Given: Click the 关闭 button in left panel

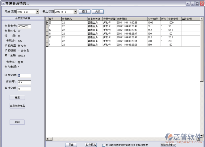Looking at the screenshot, I should click(x=17, y=122).
